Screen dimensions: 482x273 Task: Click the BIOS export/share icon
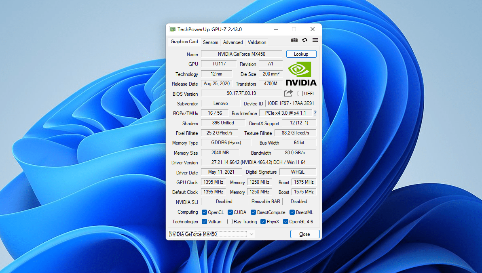click(288, 93)
